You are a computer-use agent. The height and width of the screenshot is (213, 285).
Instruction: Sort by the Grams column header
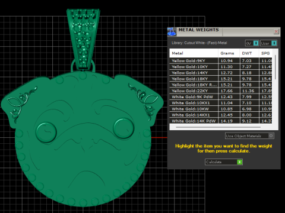coord(229,53)
